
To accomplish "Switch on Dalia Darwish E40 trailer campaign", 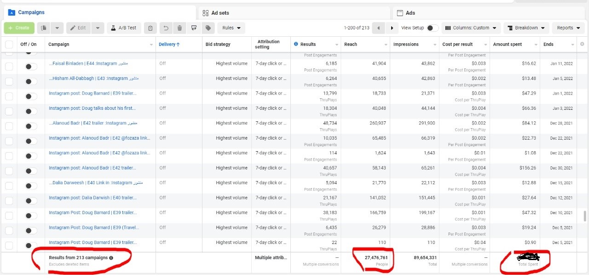I will pos(31,201).
